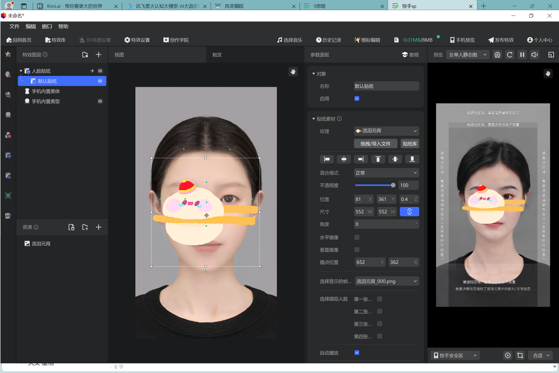Select the hand tool in preview panel
This screenshot has height=373, width=559.
(548, 74)
